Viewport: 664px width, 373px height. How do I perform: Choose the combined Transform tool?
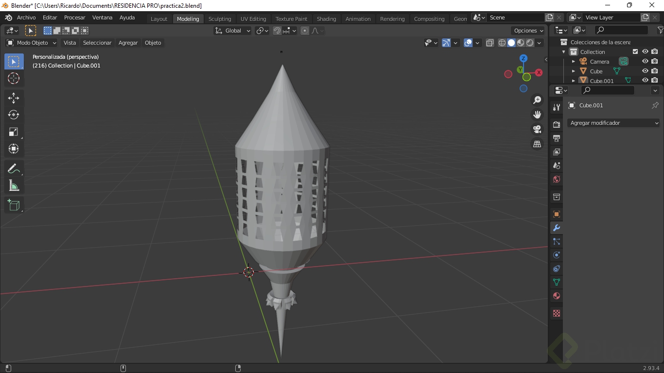[14, 149]
